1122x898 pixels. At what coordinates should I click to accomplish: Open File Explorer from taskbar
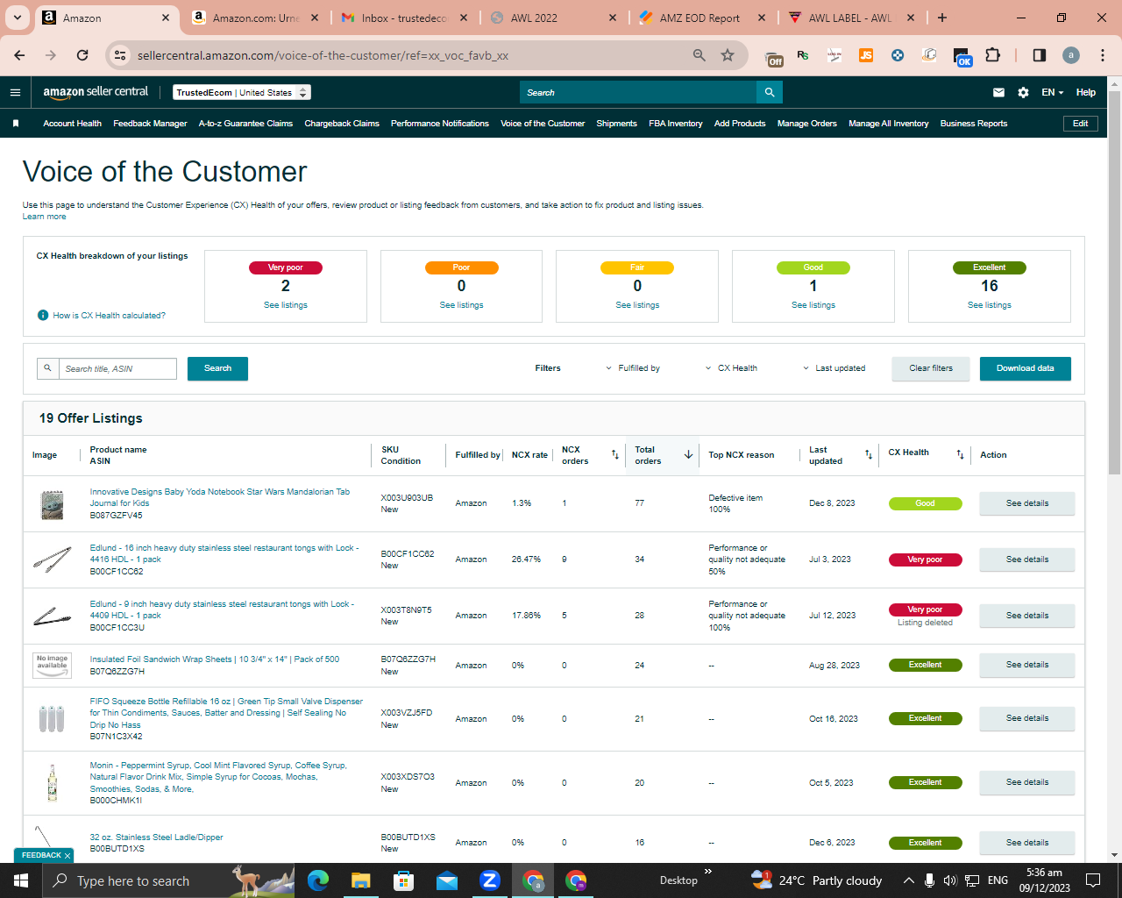pyautogui.click(x=361, y=880)
